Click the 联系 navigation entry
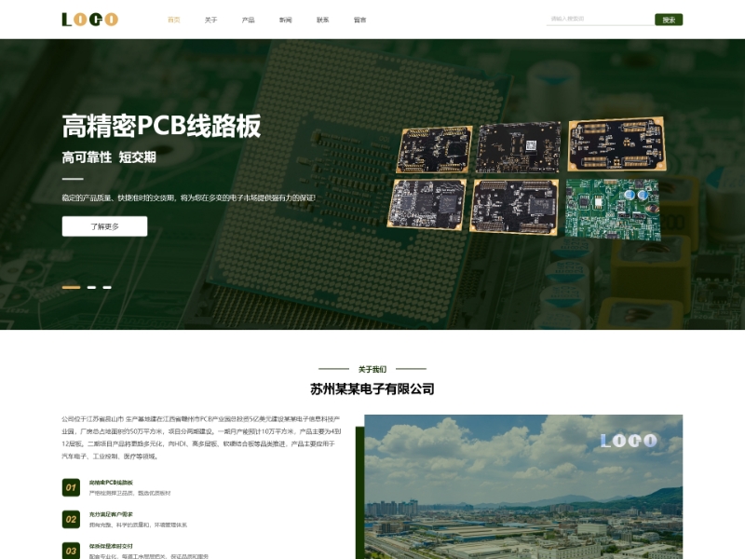 [323, 18]
